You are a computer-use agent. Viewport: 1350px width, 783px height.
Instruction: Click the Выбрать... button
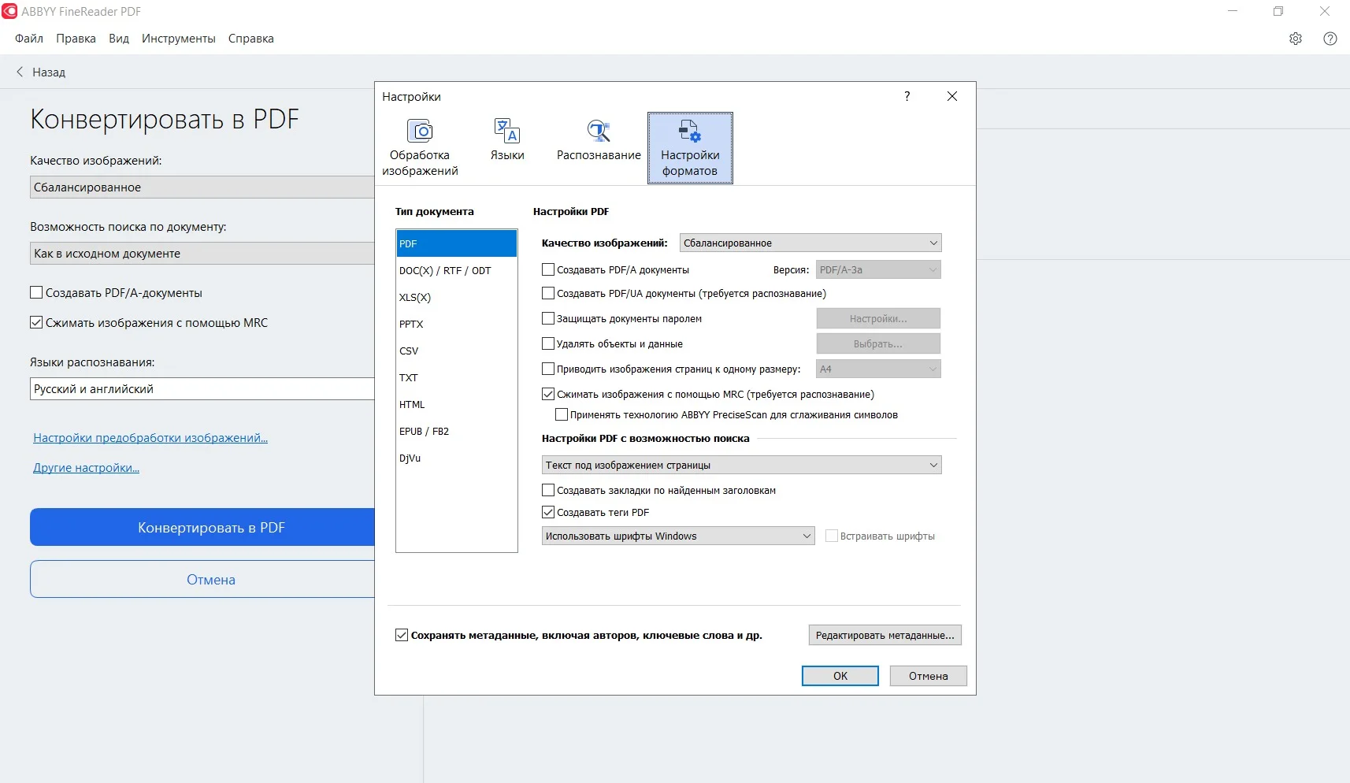(x=878, y=343)
